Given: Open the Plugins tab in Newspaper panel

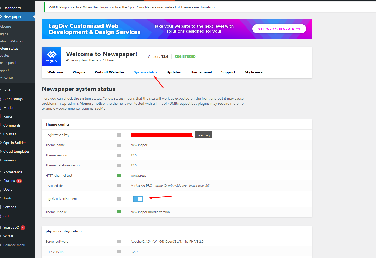Looking at the screenshot, I should [x=79, y=72].
